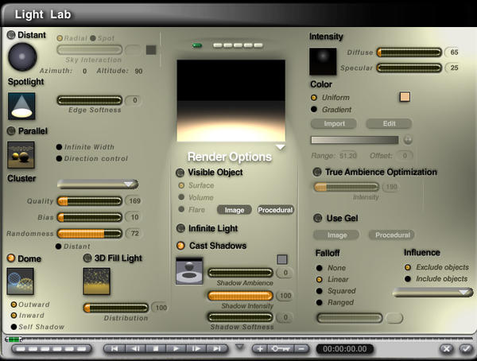Jump to the last frame
This screenshot has width=477, height=361.
(216, 349)
